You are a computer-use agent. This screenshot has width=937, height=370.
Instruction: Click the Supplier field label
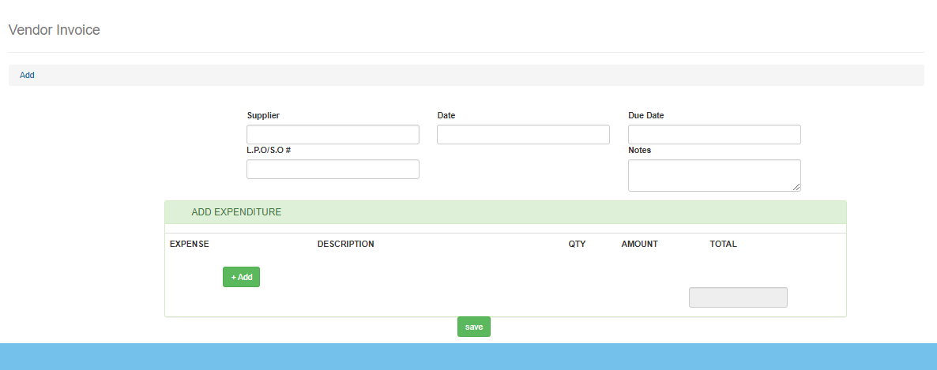(x=263, y=115)
